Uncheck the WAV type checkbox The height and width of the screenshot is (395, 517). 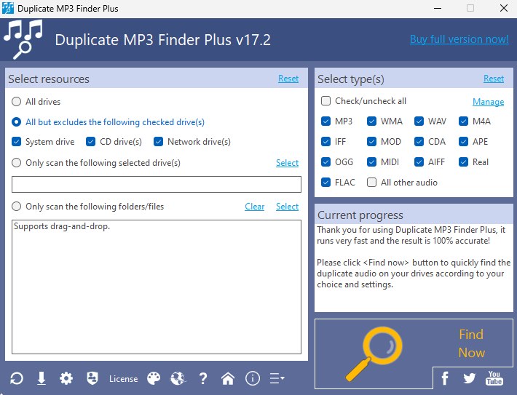pyautogui.click(x=419, y=121)
